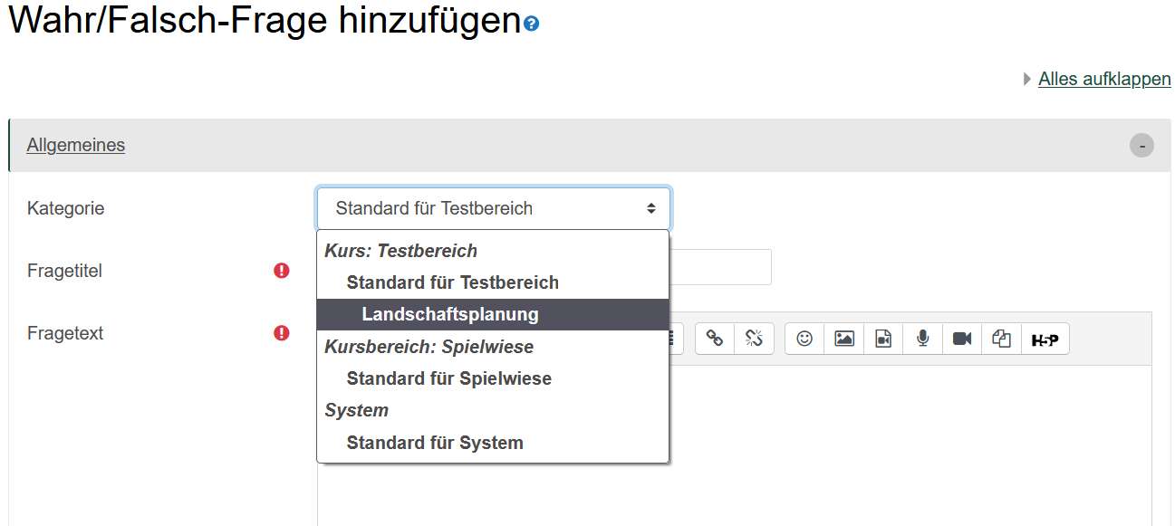Screen dimensions: 1175x526
Task: Expand all sections via Alles aufklappen
Action: (1104, 79)
